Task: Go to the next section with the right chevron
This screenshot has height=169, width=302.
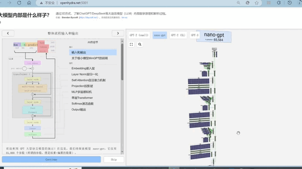Action: click(x=118, y=33)
